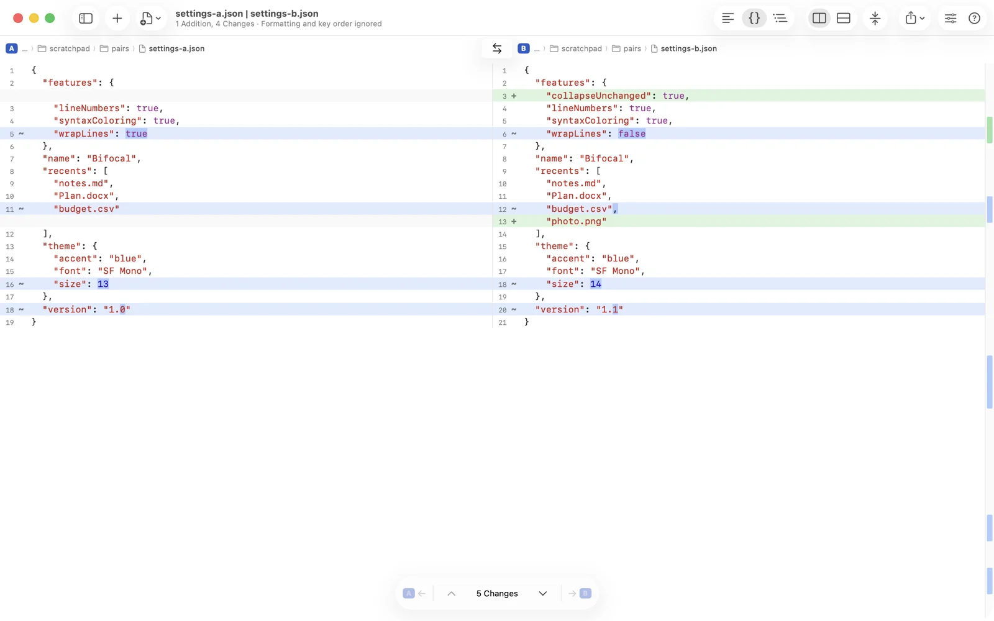Click change marker at top of scrollbar
The image size is (994, 621).
pyautogui.click(x=990, y=130)
